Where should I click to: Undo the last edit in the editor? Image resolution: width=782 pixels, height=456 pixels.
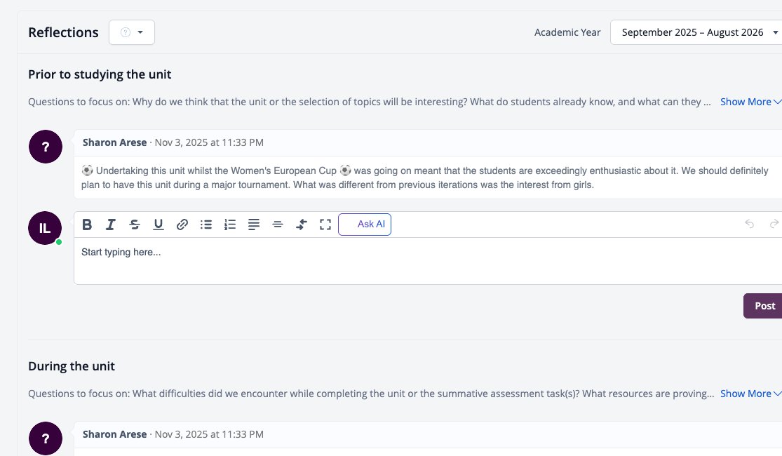coord(749,224)
